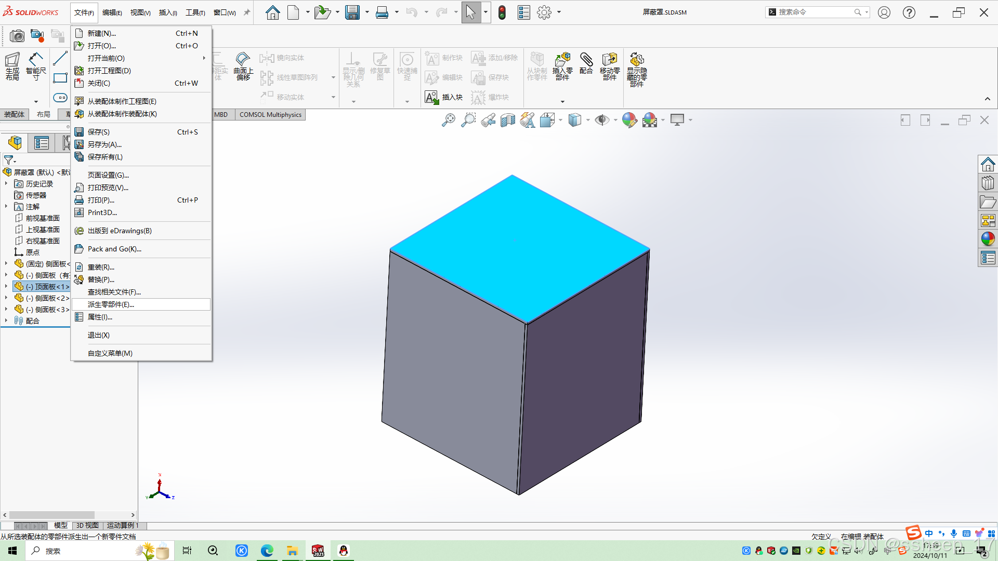The height and width of the screenshot is (561, 998).
Task: Click the cyan top face of the cube
Action: pyautogui.click(x=520, y=249)
